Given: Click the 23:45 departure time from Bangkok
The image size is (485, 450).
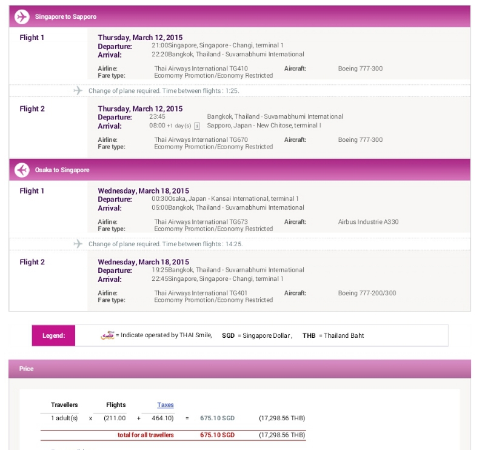Looking at the screenshot, I should pyautogui.click(x=157, y=116).
